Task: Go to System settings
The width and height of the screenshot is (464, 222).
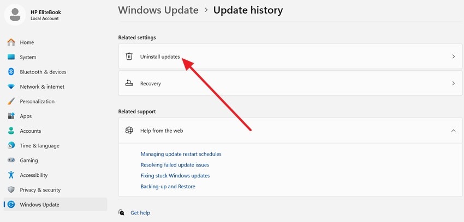Action: [x=55, y=57]
